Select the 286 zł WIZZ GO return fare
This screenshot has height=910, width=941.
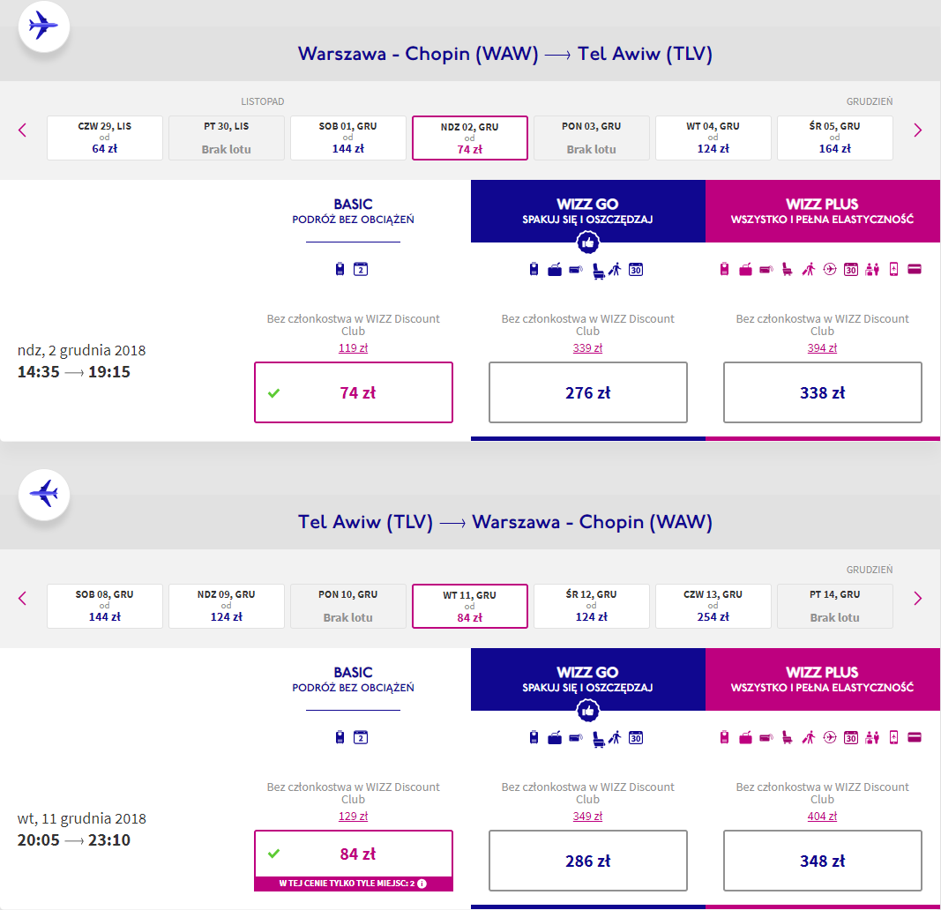[x=587, y=861]
